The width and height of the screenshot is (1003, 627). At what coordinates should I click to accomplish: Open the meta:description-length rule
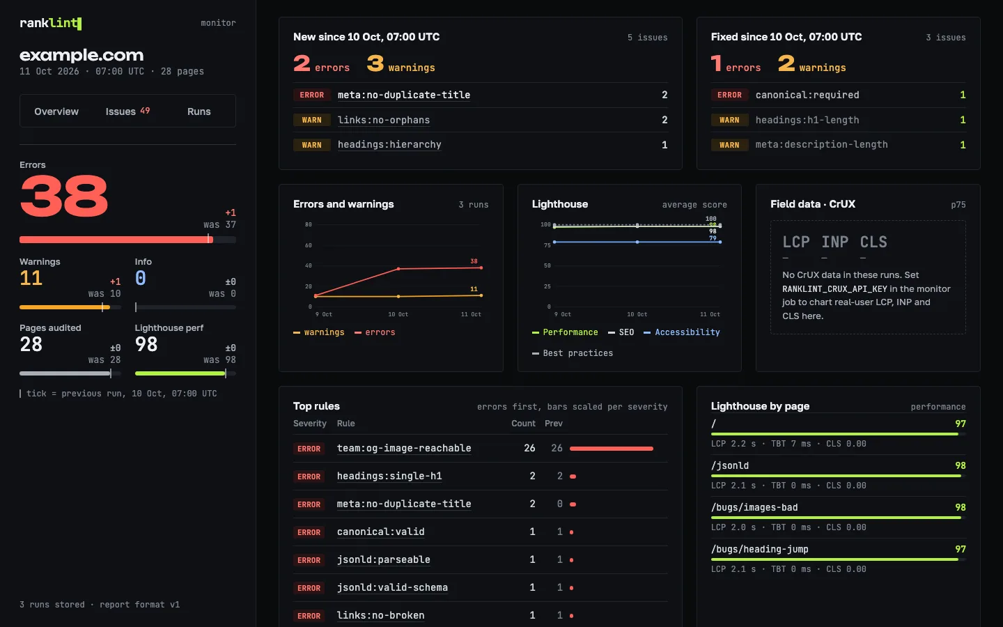click(x=822, y=144)
